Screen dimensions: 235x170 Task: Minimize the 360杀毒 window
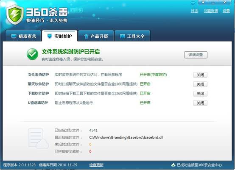click(213, 3)
